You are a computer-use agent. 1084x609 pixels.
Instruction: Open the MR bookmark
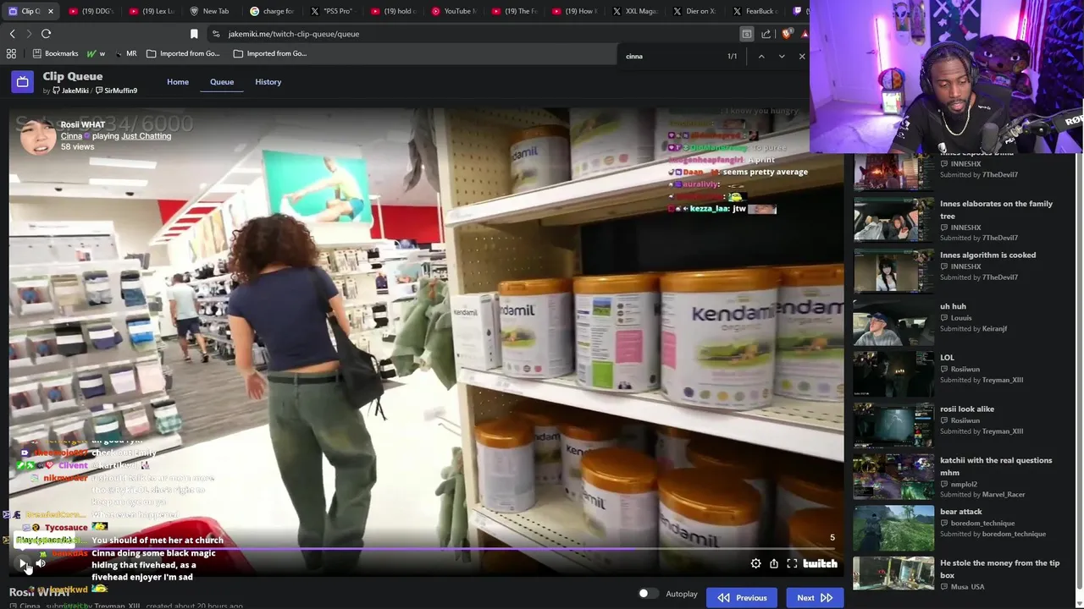(126, 53)
